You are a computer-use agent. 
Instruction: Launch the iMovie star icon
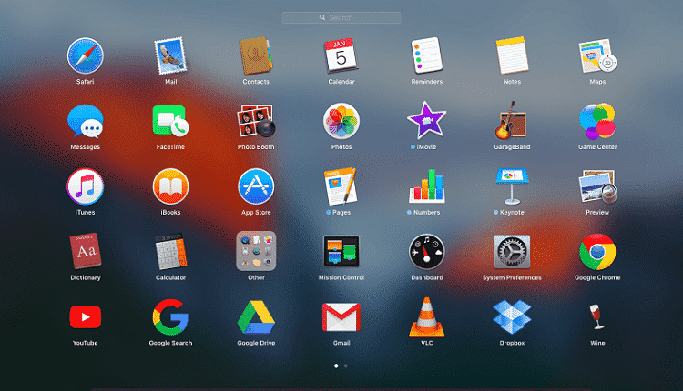point(426,120)
